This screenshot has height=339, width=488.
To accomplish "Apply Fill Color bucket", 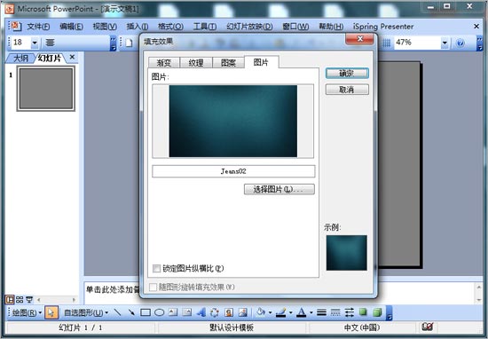I will [x=261, y=311].
